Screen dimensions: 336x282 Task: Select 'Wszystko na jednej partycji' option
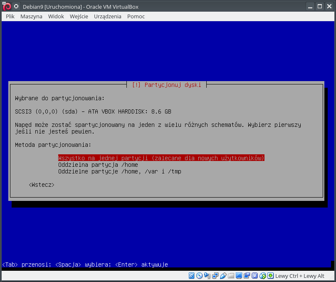tap(161, 158)
